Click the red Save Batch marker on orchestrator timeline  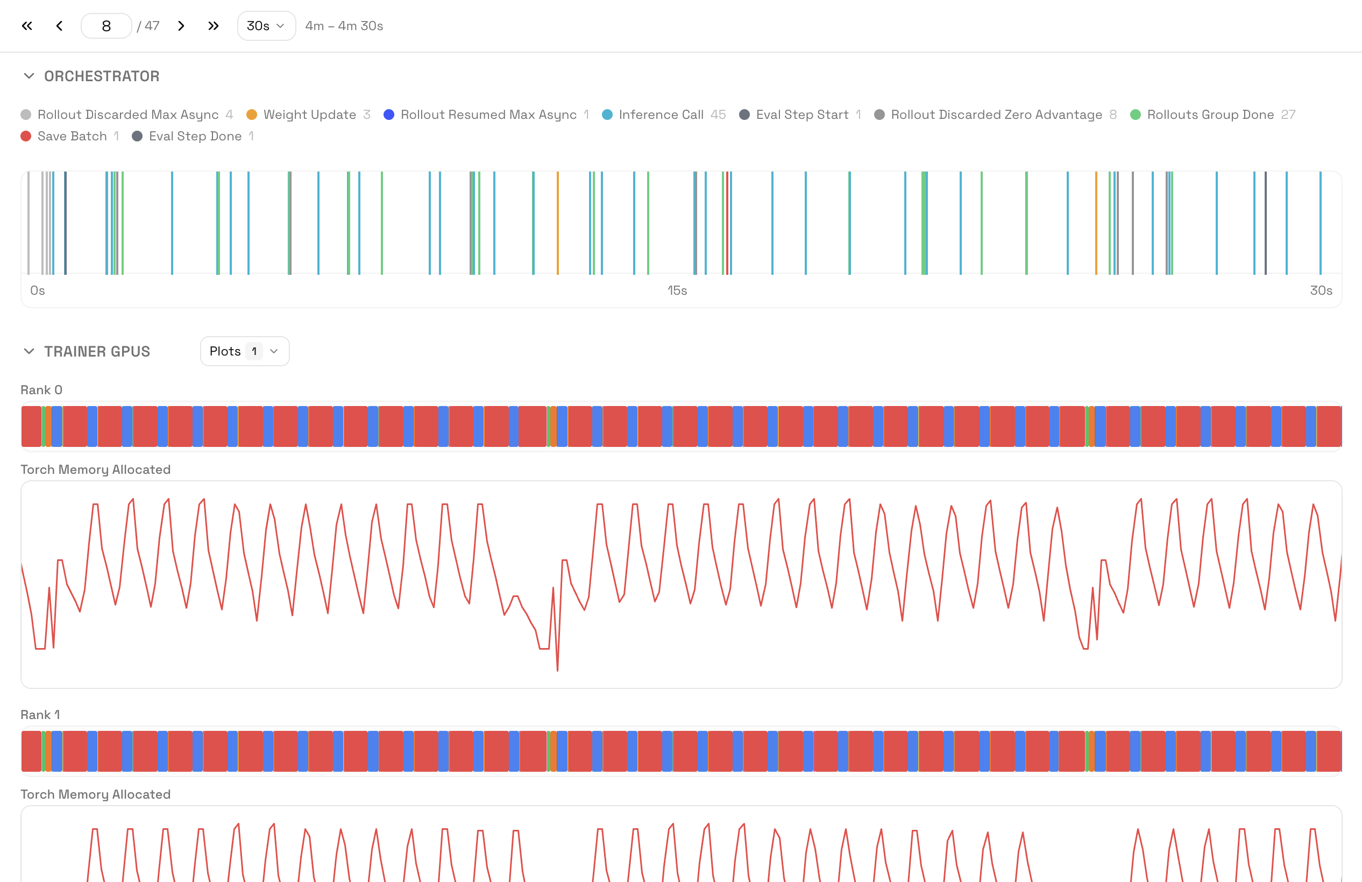[x=727, y=223]
